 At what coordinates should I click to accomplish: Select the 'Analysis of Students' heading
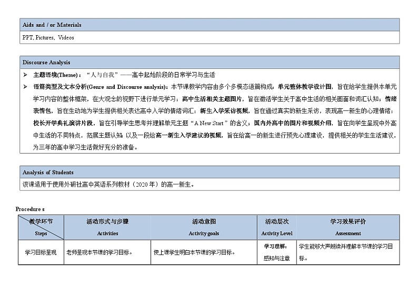click(x=48, y=172)
